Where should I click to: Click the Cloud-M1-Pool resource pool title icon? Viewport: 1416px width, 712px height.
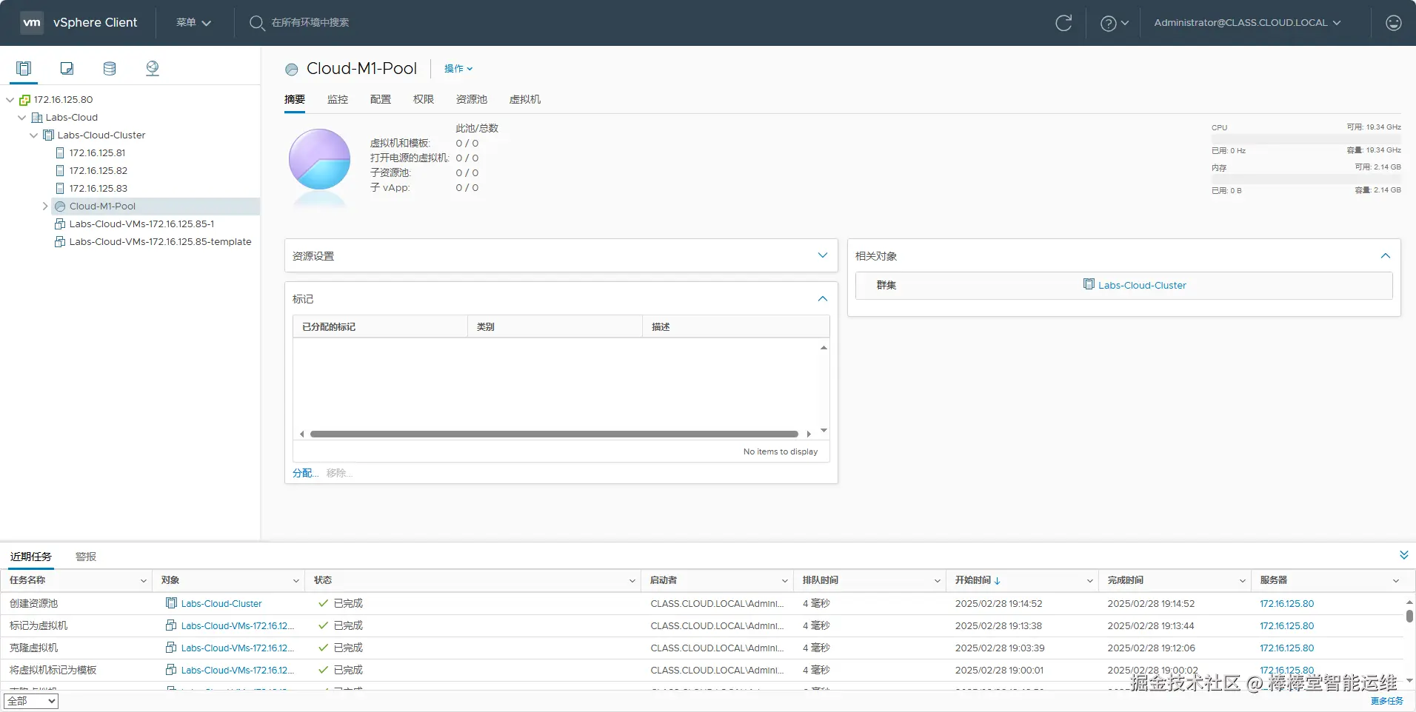click(x=292, y=69)
